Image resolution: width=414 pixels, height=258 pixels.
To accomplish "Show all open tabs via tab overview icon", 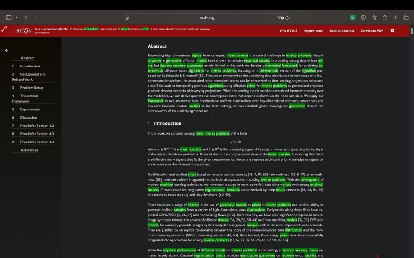I will tap(406, 17).
